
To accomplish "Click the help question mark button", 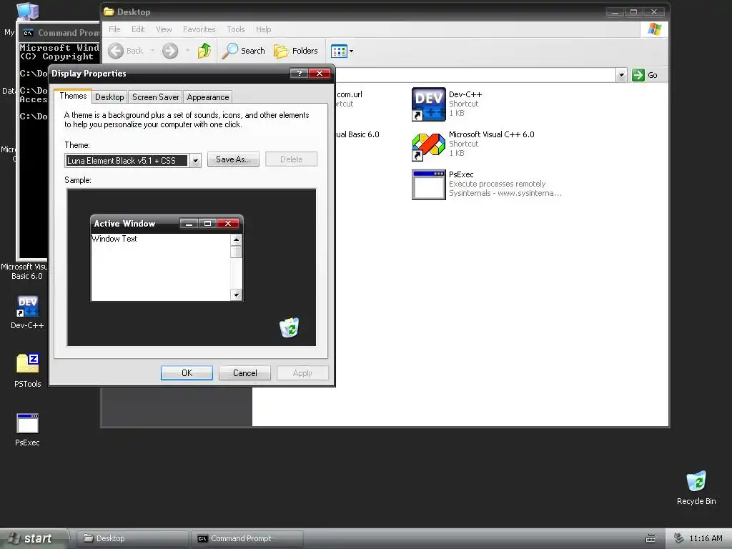I will click(299, 74).
